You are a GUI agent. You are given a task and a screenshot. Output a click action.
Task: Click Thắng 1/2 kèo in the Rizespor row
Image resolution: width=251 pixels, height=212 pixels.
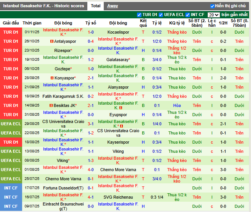177,51
